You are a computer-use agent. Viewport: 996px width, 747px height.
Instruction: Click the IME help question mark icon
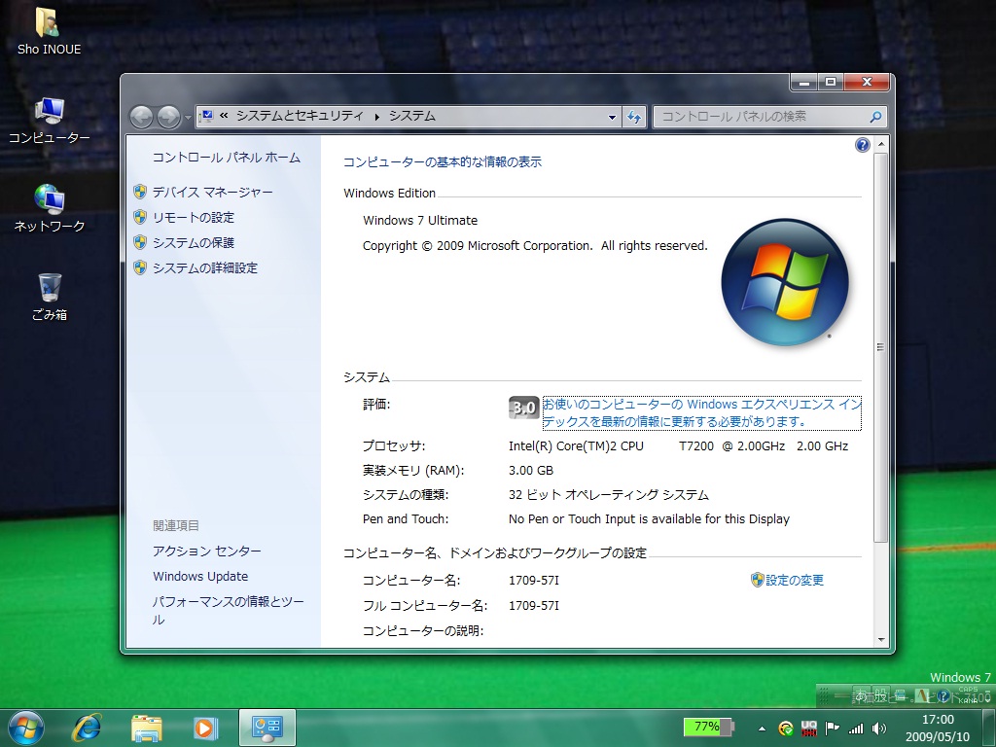click(x=943, y=695)
